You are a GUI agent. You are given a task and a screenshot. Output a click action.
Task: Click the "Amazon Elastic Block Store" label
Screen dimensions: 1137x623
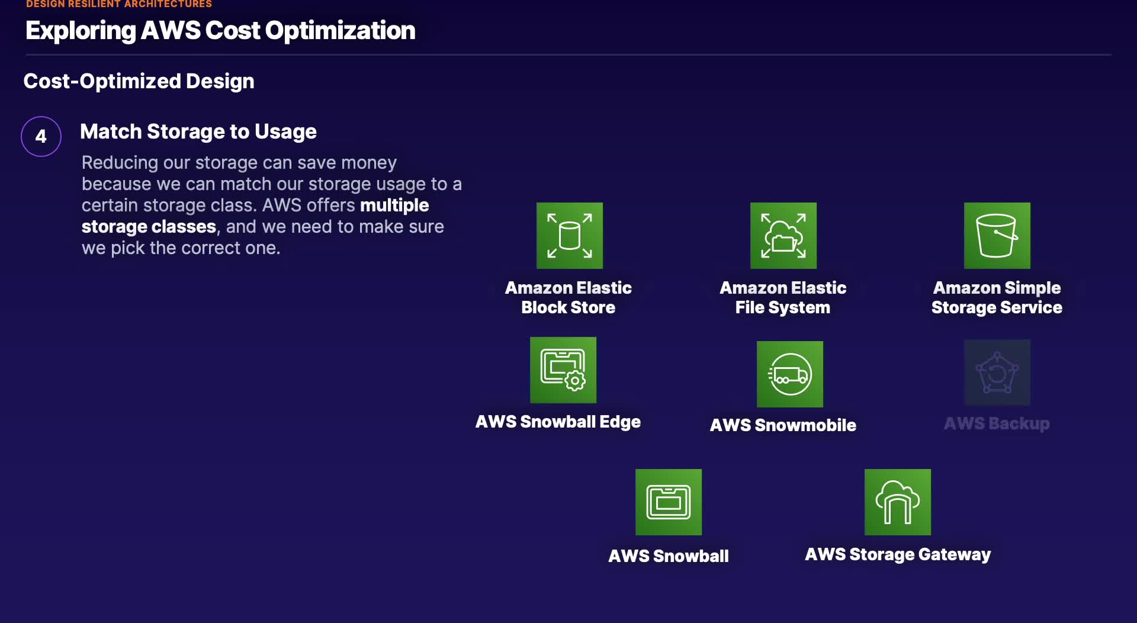(568, 297)
